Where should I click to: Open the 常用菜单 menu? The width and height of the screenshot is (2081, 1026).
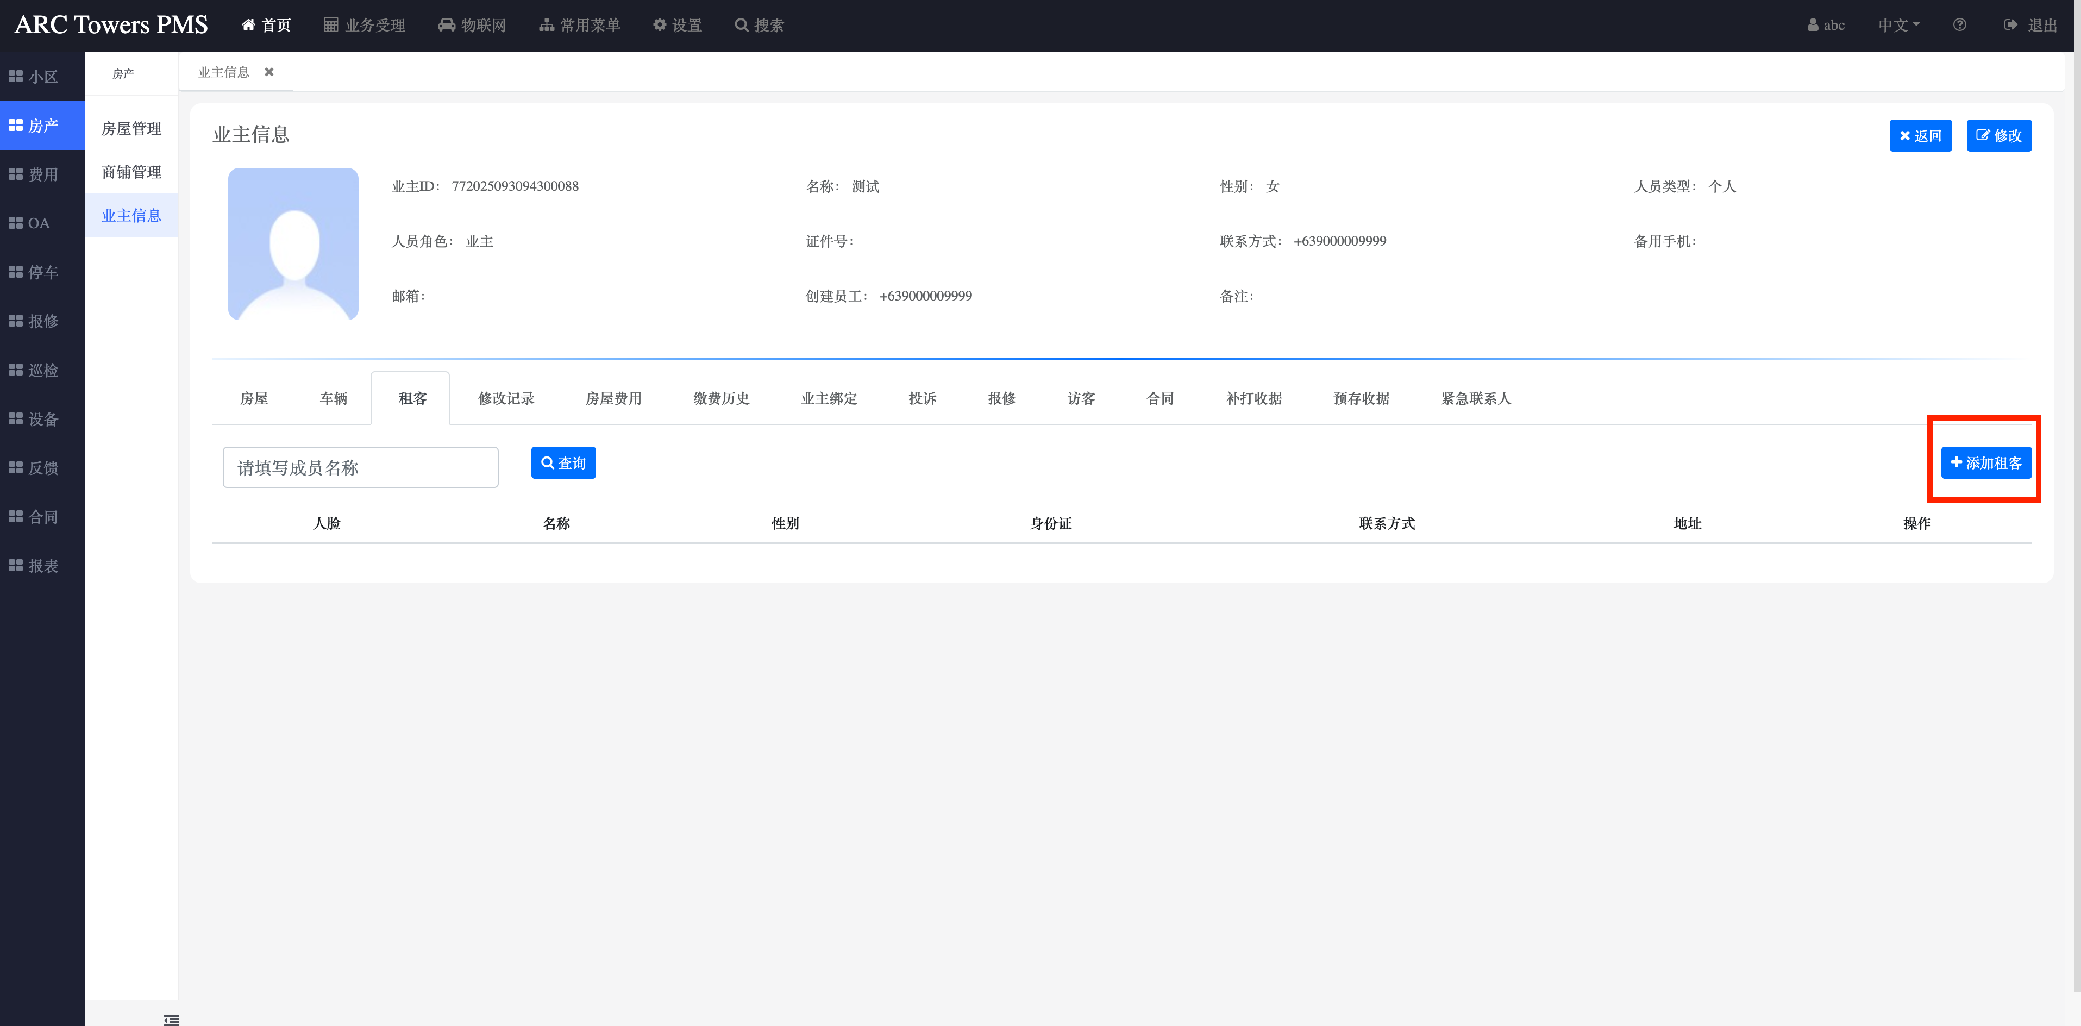[x=579, y=25]
